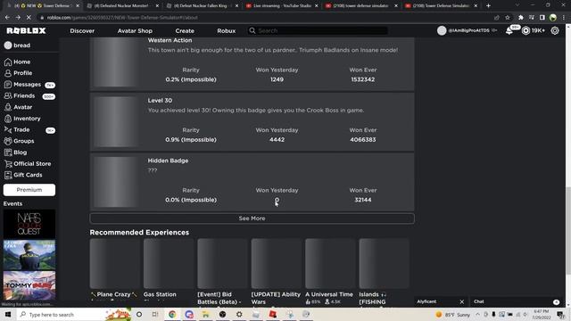Open the Bid Battles (Beta) experience
Screen dimensions: 571x321
(222, 264)
